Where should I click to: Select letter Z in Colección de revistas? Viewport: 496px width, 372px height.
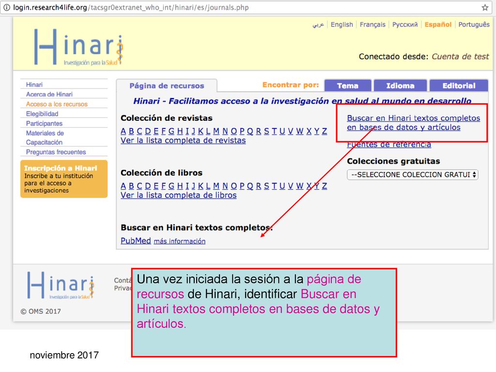pos(324,131)
